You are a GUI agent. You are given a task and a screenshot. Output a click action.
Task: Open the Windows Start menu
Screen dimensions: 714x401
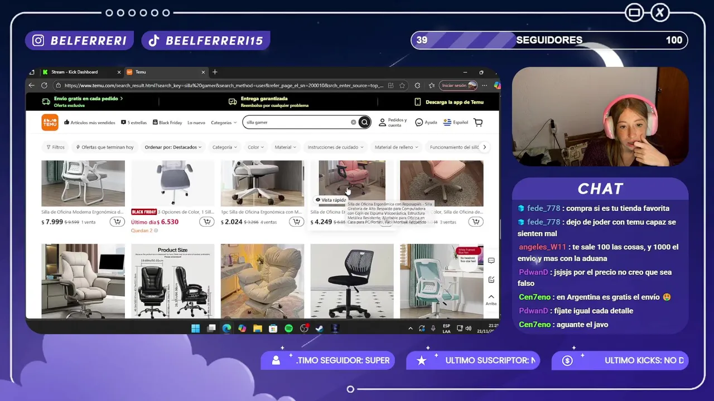(x=196, y=329)
